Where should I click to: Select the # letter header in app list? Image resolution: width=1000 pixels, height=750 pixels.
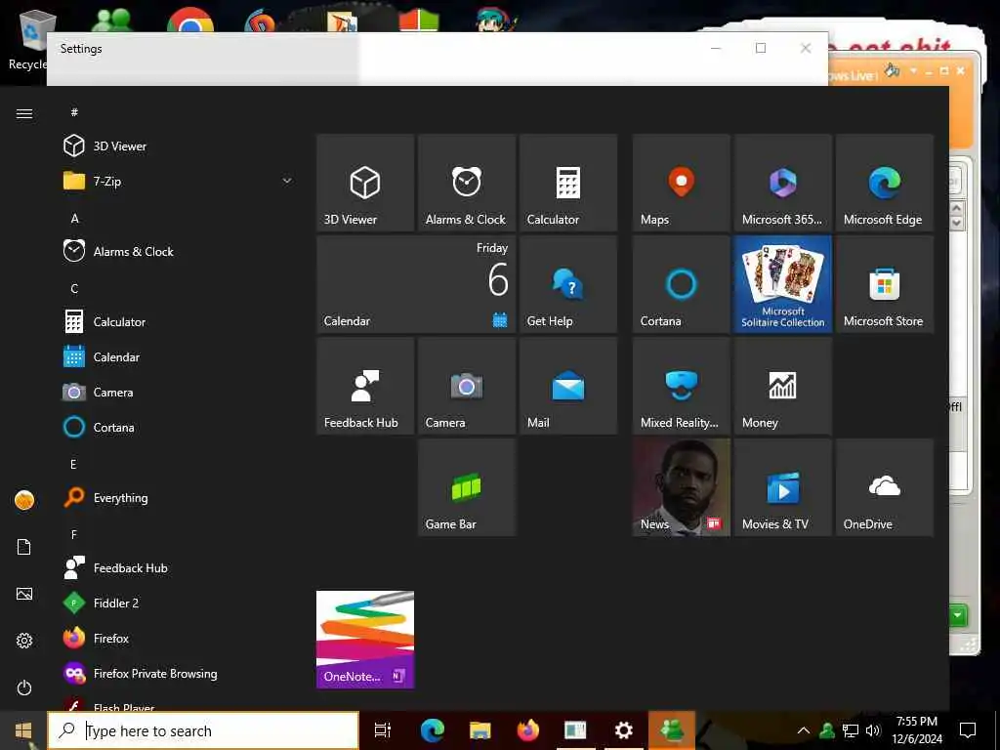tap(74, 112)
